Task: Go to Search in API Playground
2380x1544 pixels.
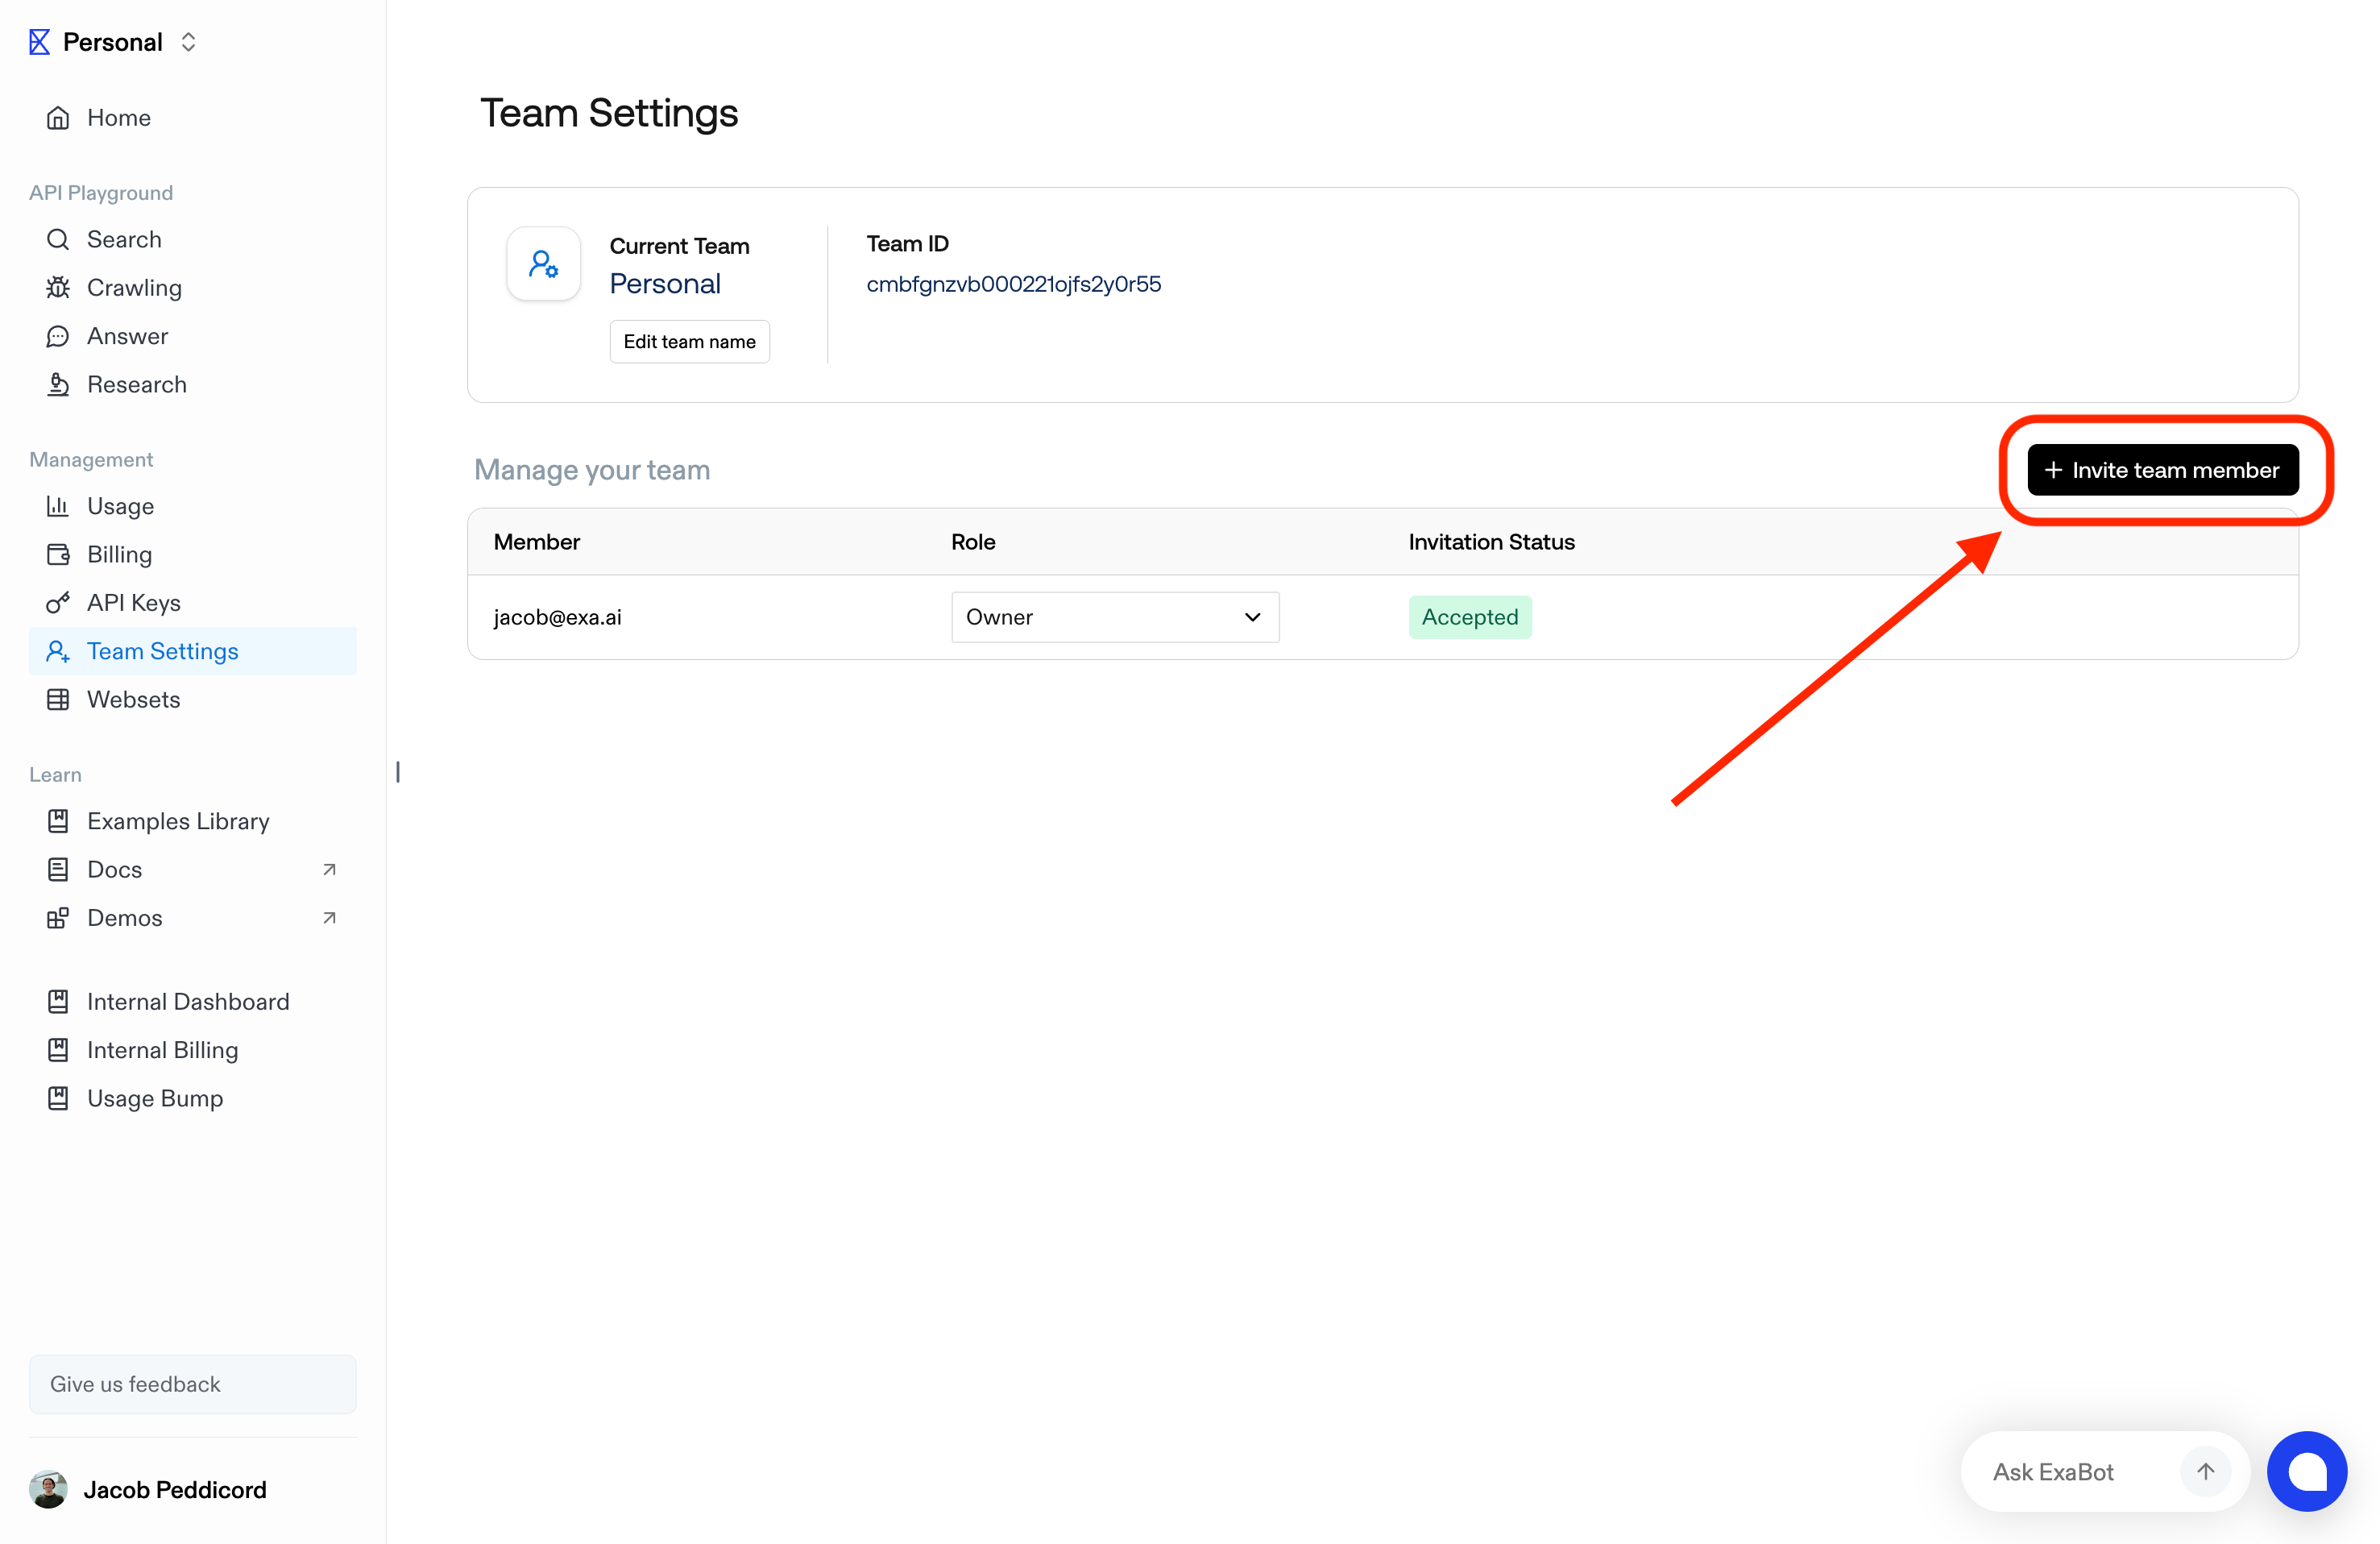Action: (124, 240)
